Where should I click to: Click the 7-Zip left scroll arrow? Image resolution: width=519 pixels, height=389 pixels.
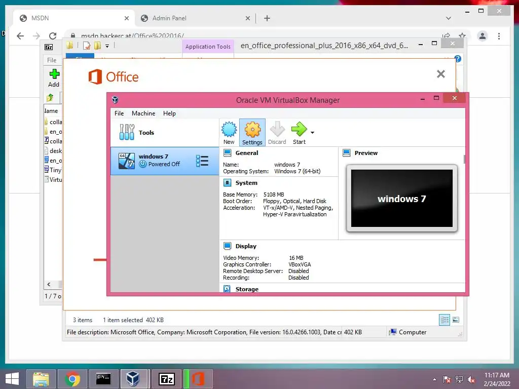point(49,284)
